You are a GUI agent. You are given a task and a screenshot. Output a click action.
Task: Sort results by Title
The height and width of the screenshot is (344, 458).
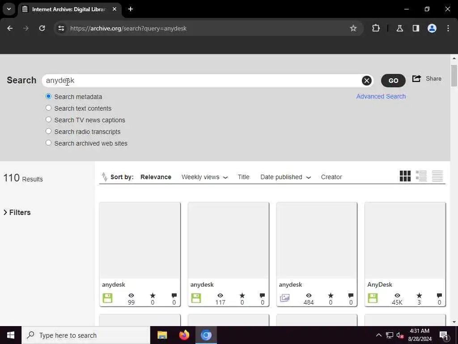[x=243, y=177]
